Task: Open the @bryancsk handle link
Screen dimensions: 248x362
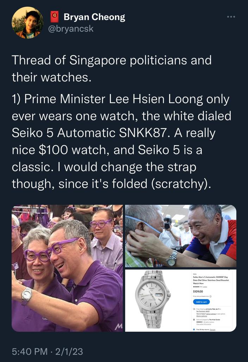Action: (x=70, y=29)
